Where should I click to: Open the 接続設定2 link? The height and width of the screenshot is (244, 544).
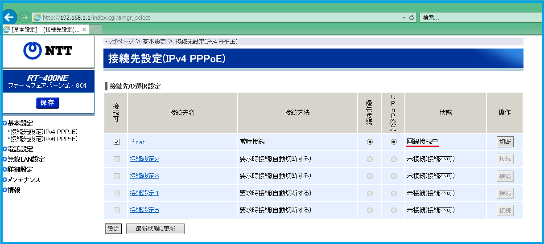pos(144,159)
